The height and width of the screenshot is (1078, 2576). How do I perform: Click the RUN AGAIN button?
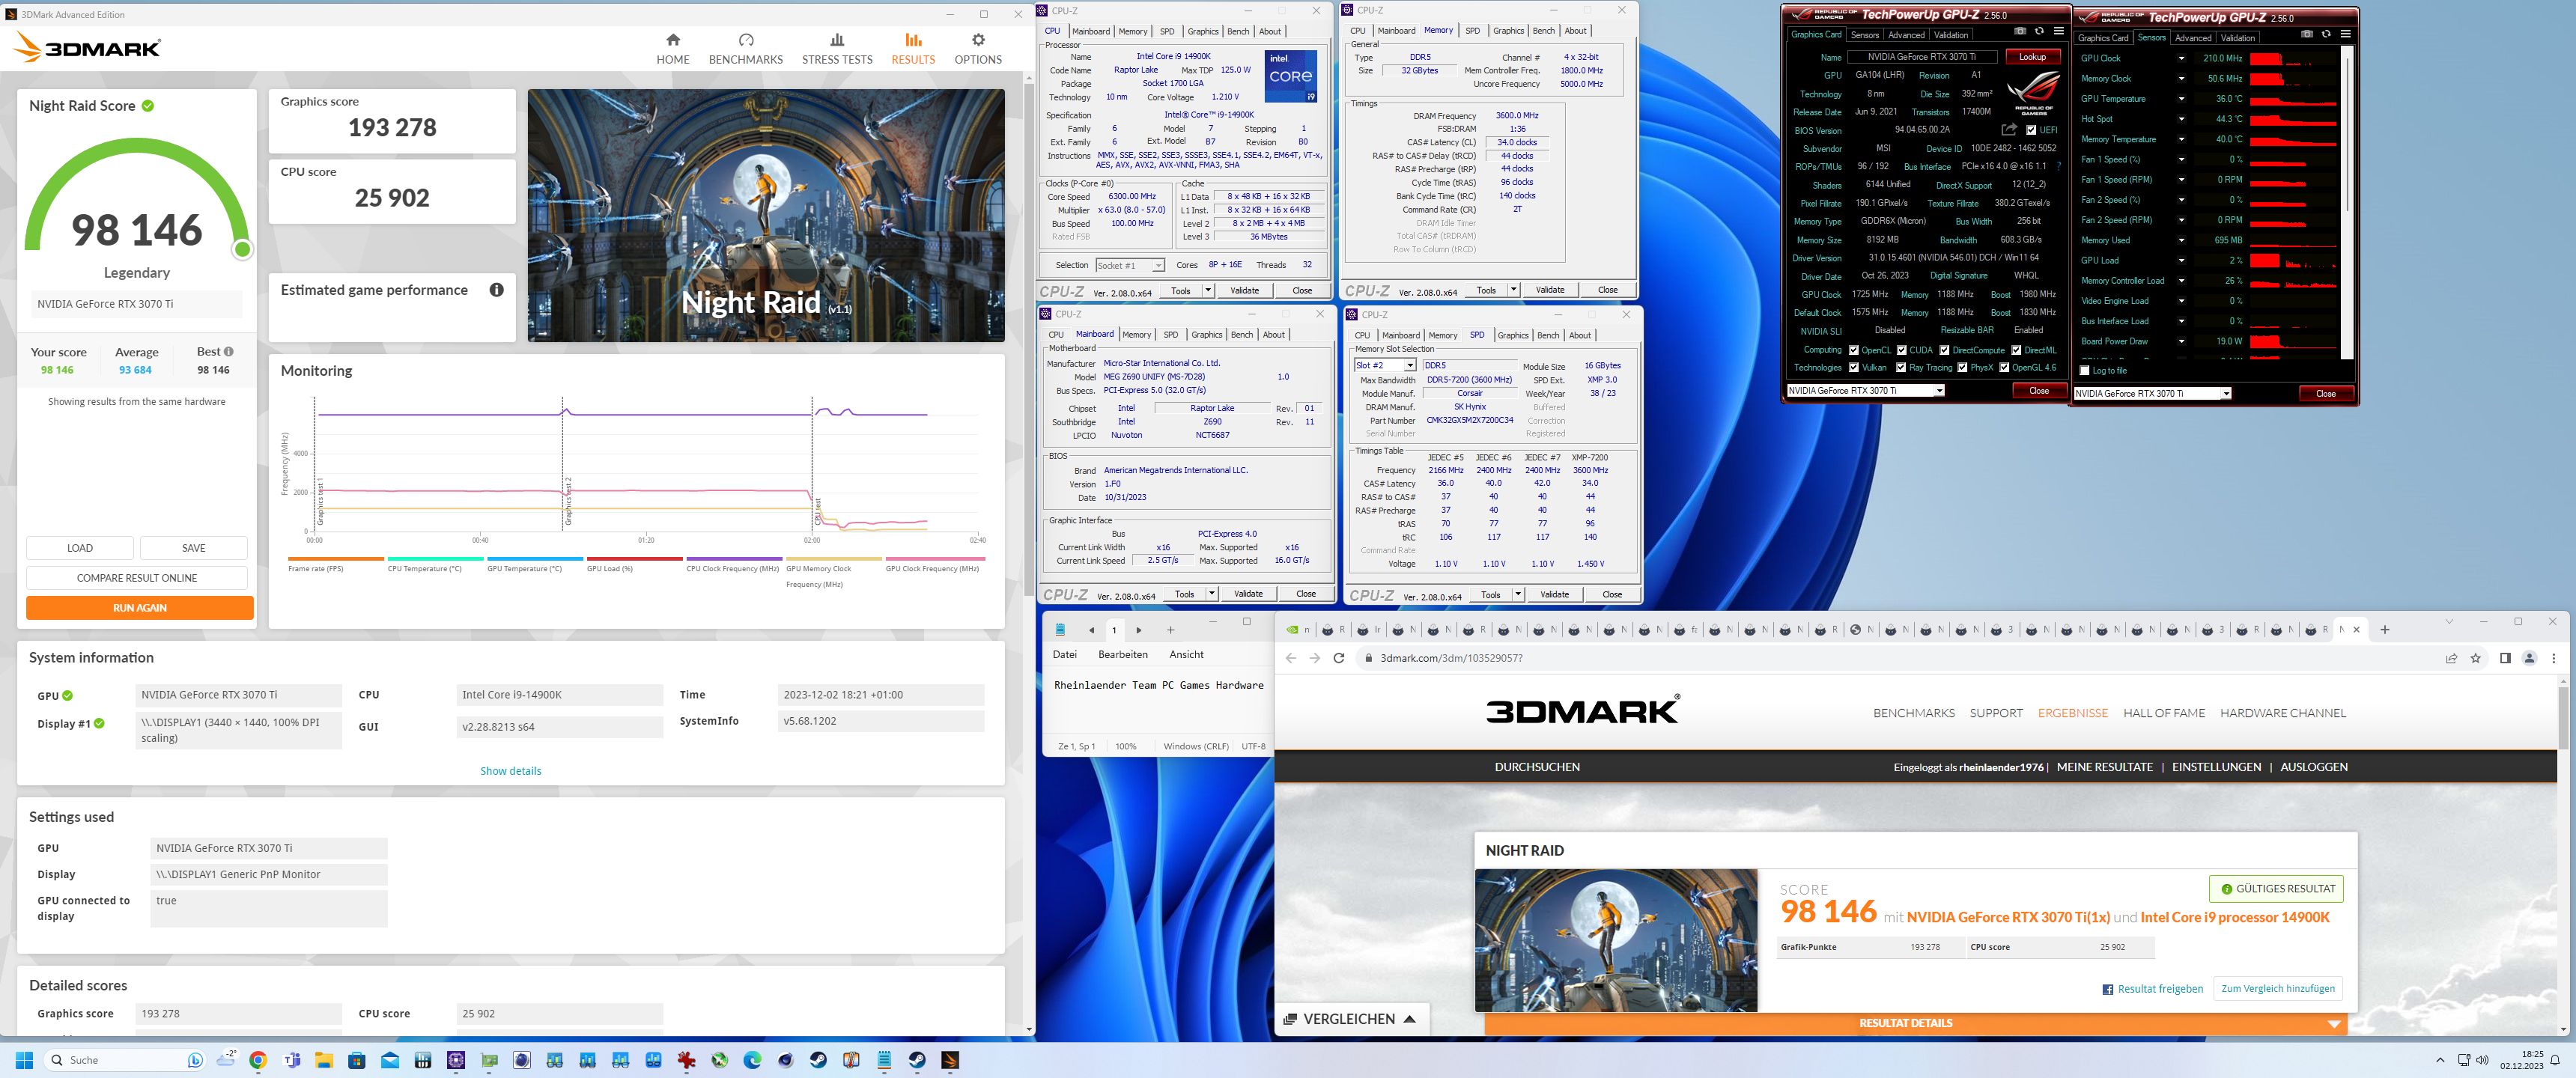[x=140, y=608]
